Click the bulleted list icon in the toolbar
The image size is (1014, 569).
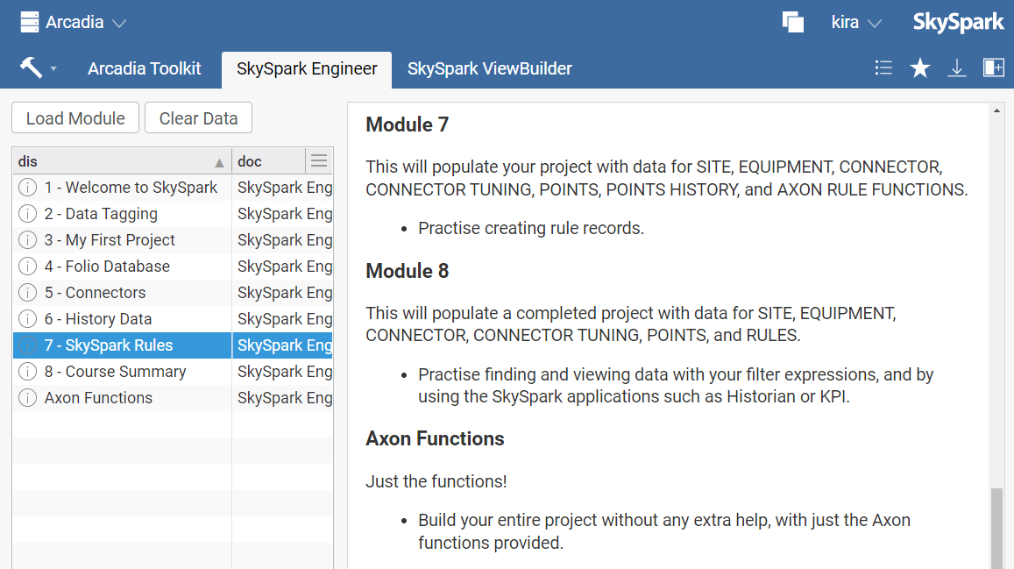coord(883,68)
